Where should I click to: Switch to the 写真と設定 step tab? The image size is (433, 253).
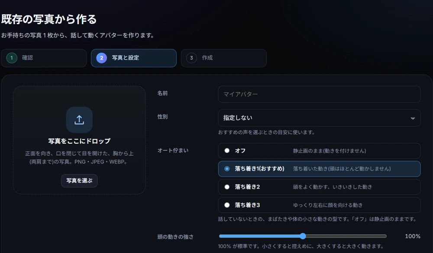(x=134, y=58)
